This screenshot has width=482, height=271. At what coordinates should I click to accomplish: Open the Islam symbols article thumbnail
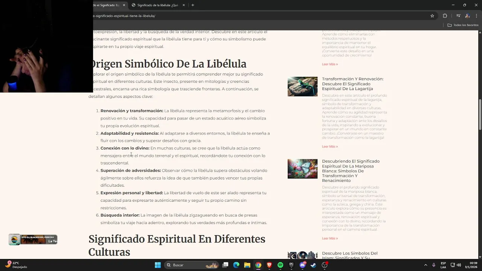pyautogui.click(x=302, y=255)
